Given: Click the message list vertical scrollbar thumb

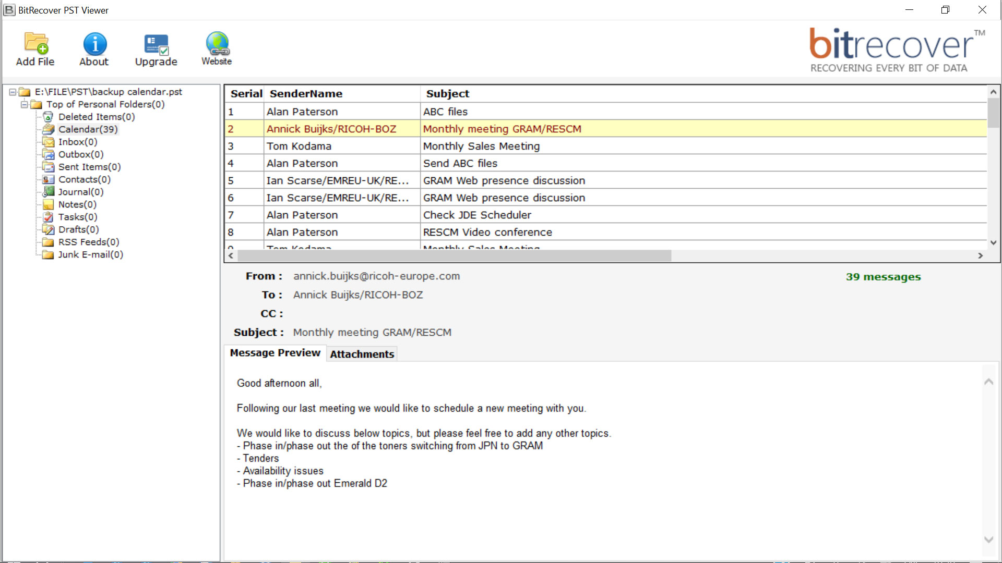Looking at the screenshot, I should [993, 113].
